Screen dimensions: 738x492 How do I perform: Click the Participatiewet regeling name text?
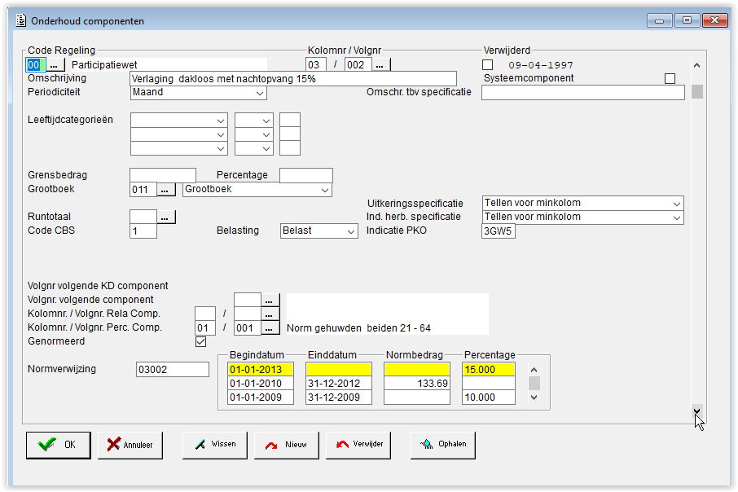(x=104, y=65)
